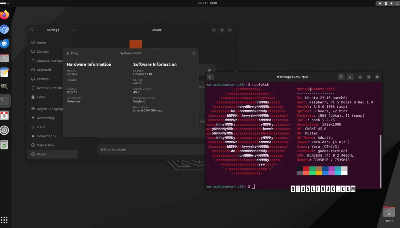Click the "V3D 7.1" graphics value
The width and height of the screenshot is (400, 228).
coord(72,92)
